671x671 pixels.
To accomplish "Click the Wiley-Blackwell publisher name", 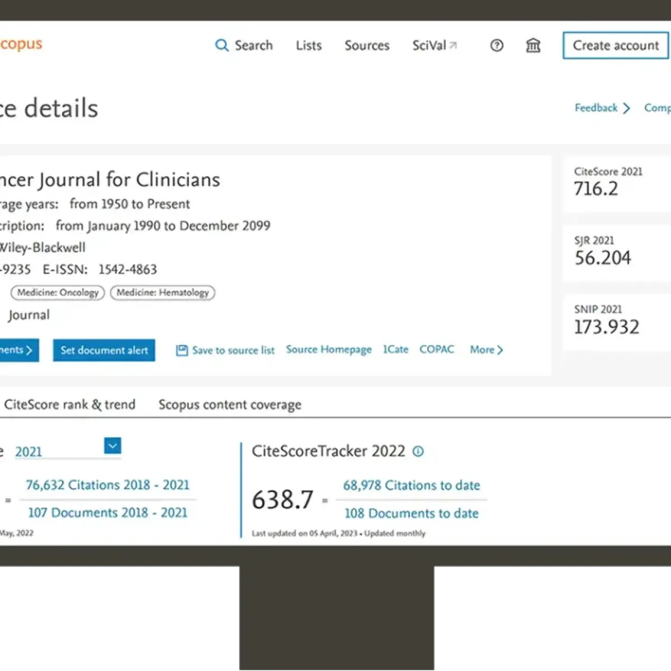I will pyautogui.click(x=42, y=248).
